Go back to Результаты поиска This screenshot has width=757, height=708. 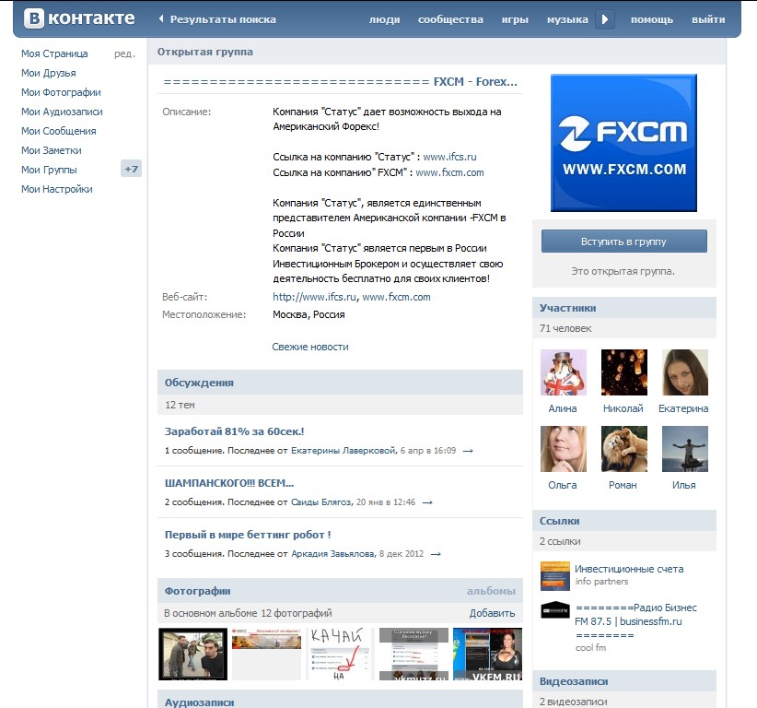tap(217, 19)
